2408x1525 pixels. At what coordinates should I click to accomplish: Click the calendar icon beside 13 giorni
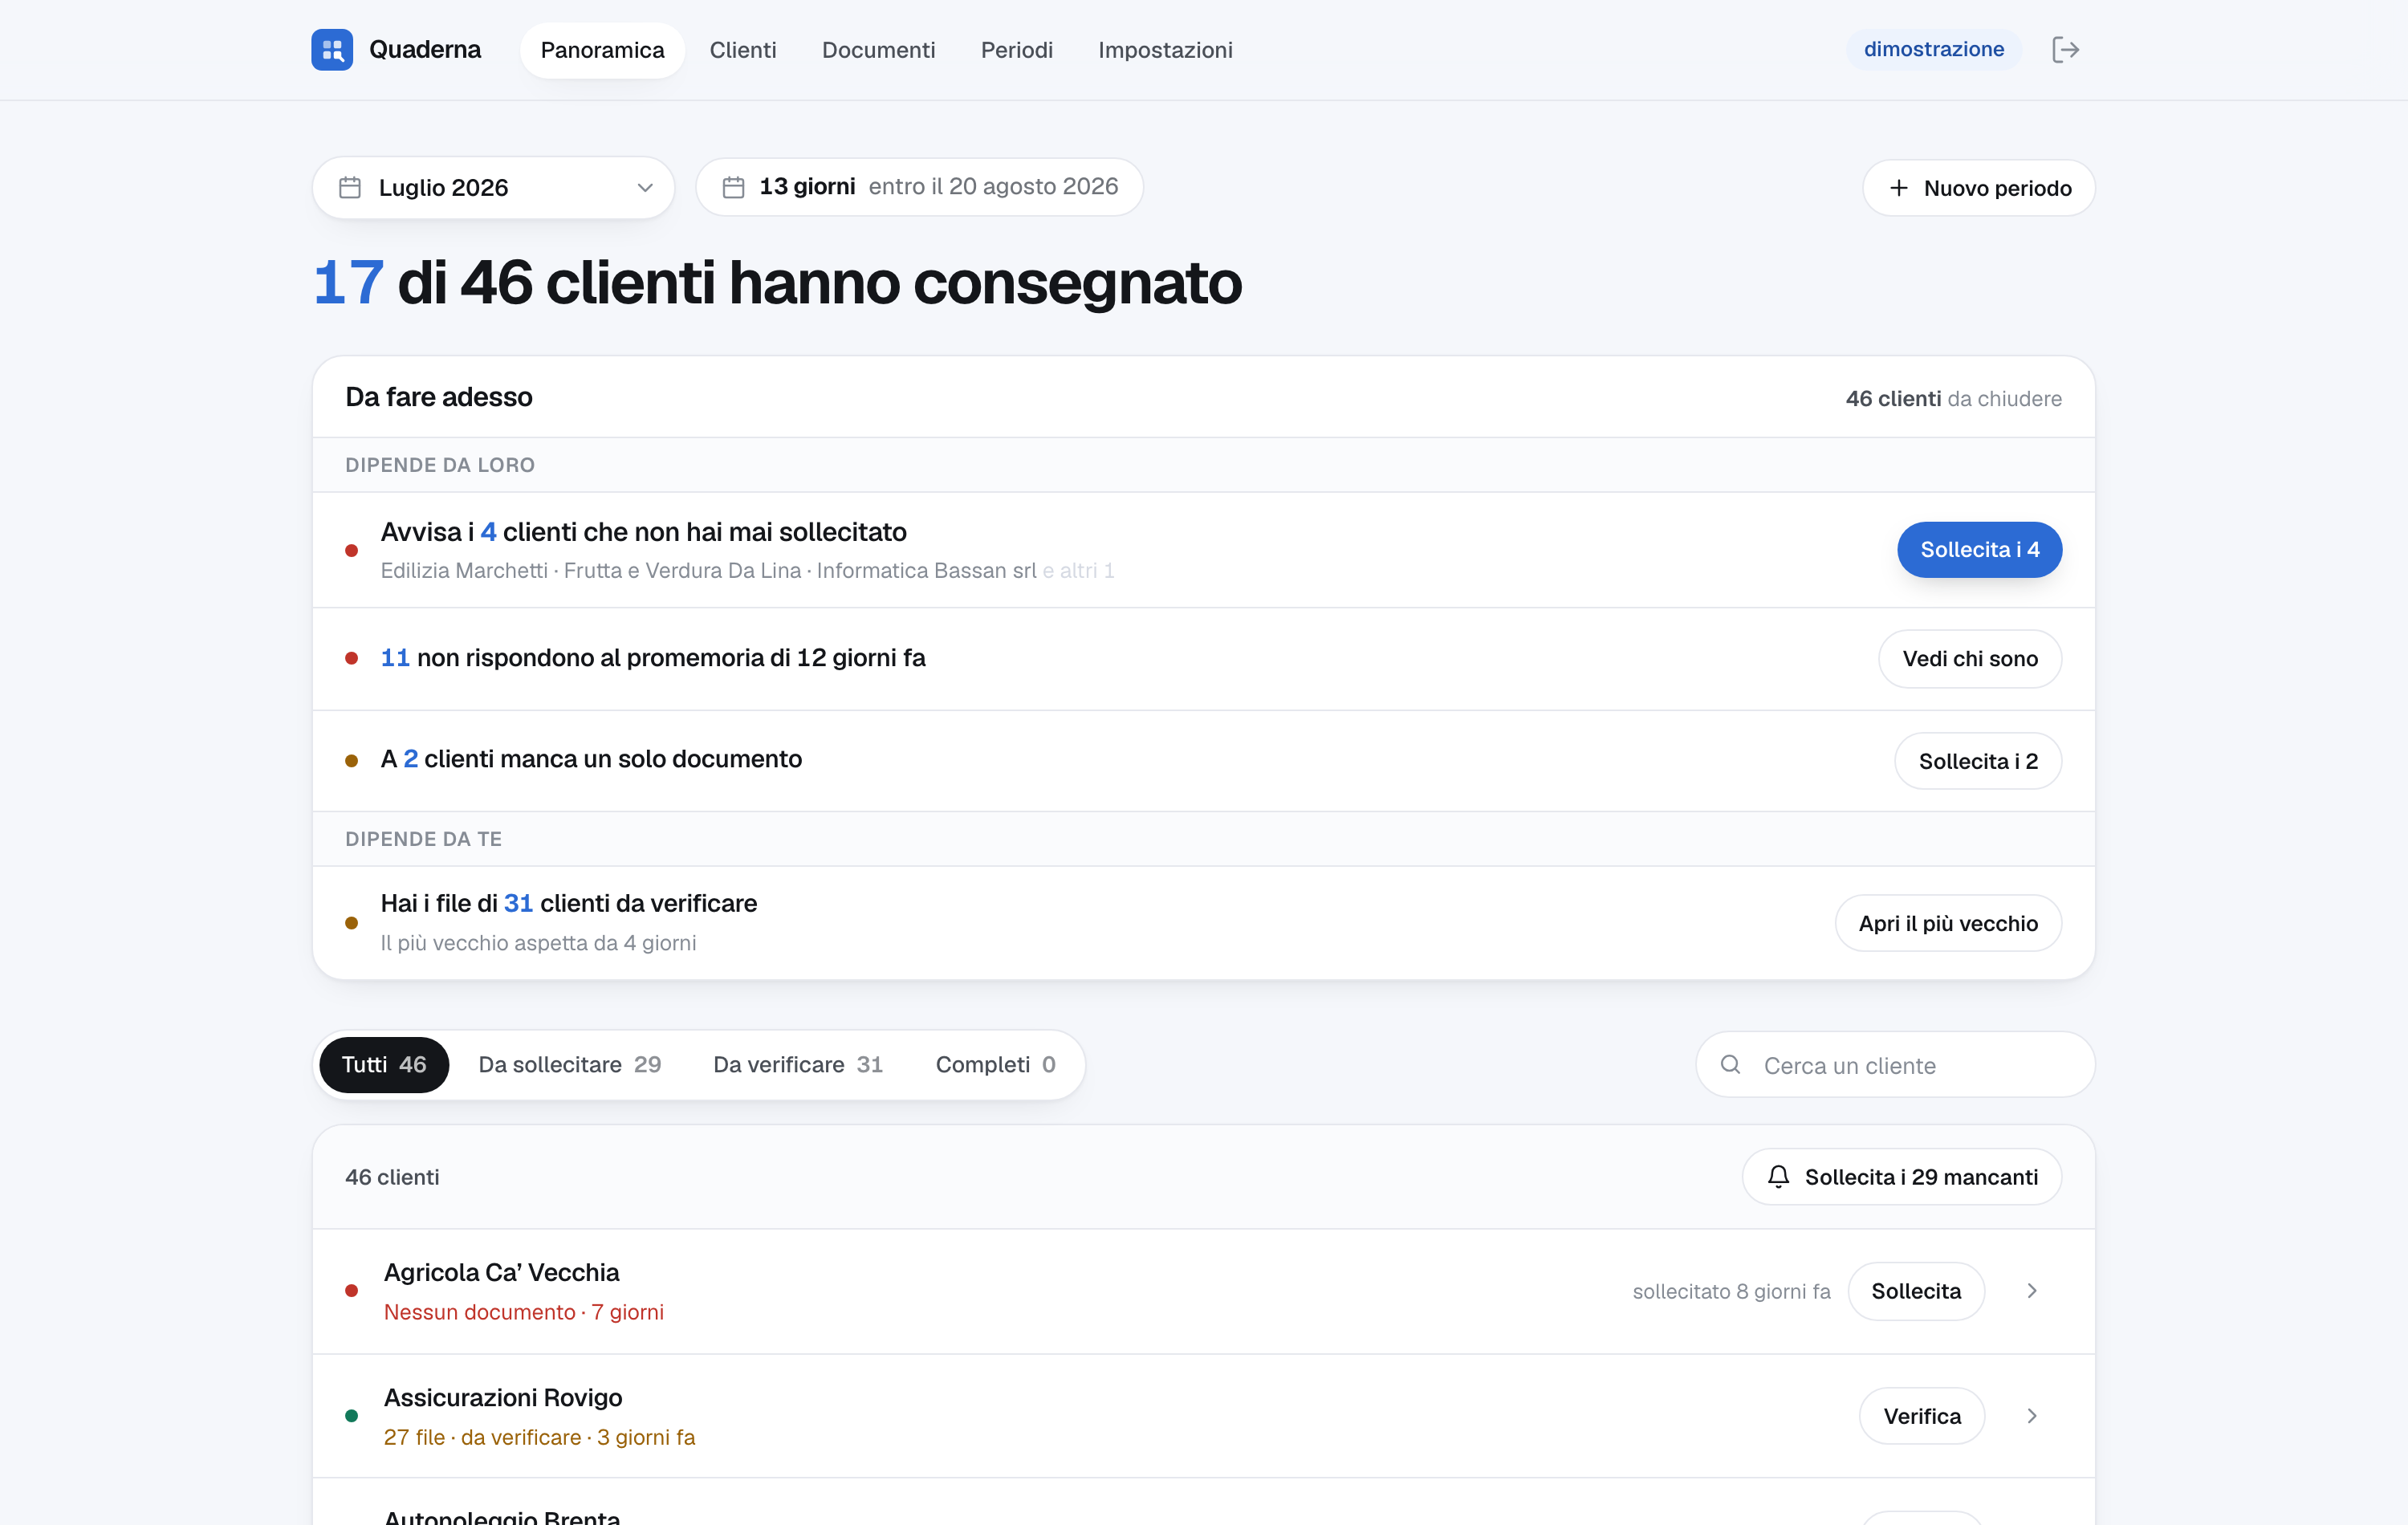point(733,187)
